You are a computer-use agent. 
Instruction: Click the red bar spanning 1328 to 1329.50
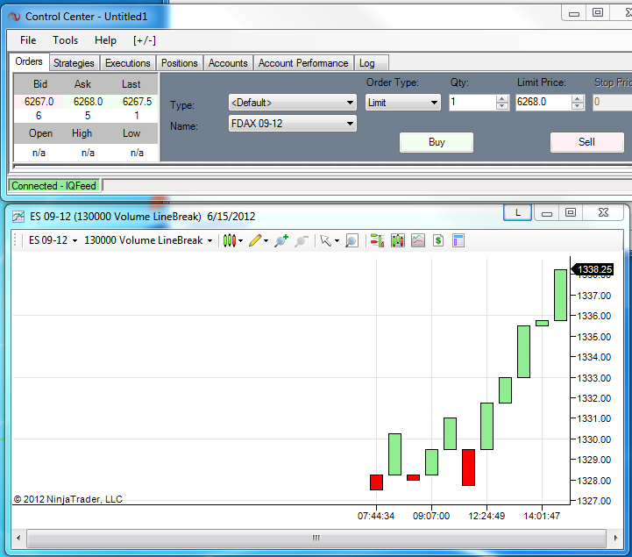(468, 468)
